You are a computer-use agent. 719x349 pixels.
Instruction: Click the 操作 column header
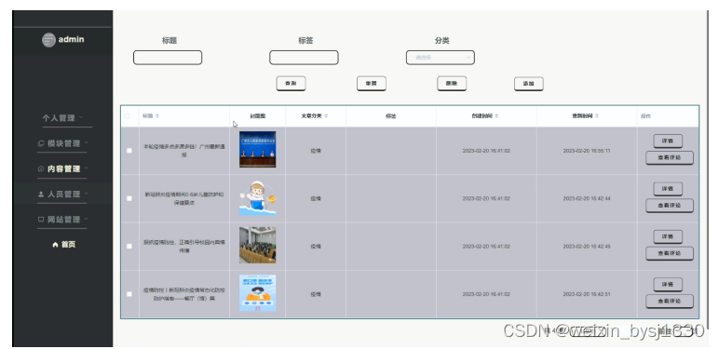click(645, 116)
